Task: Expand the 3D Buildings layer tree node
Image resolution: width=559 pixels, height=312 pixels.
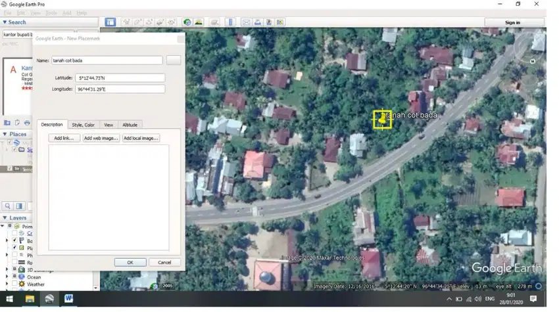Action: coord(7,269)
